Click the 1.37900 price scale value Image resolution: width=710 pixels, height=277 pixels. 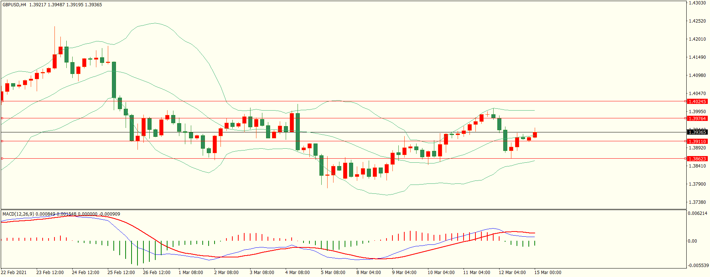click(x=697, y=184)
